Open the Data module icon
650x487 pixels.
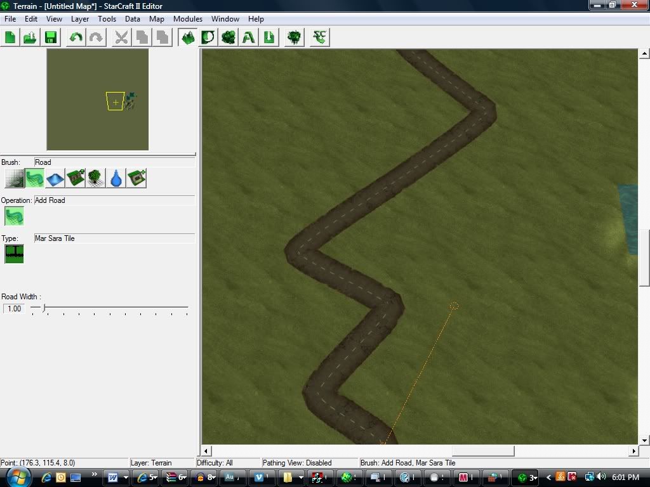coord(229,37)
